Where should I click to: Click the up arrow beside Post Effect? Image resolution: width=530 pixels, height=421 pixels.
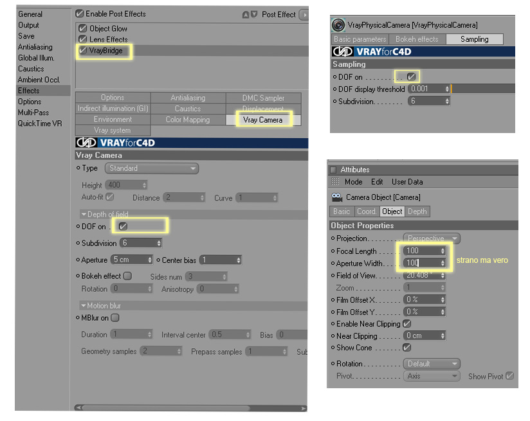point(246,15)
